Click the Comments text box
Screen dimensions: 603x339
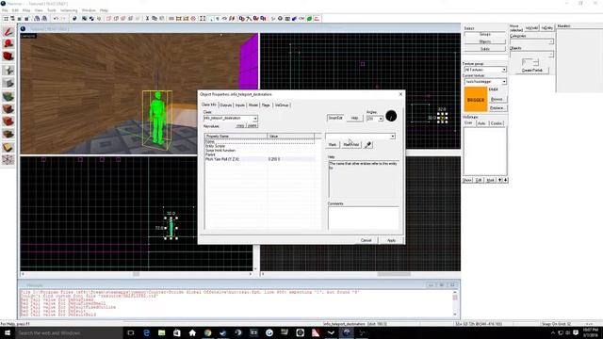coord(363,218)
